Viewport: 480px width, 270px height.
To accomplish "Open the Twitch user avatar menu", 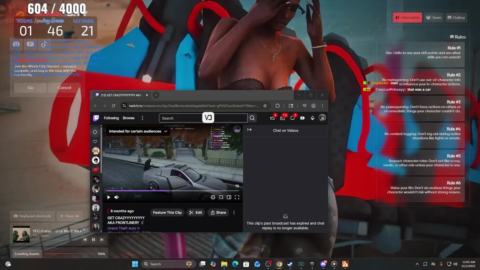I will 322,118.
